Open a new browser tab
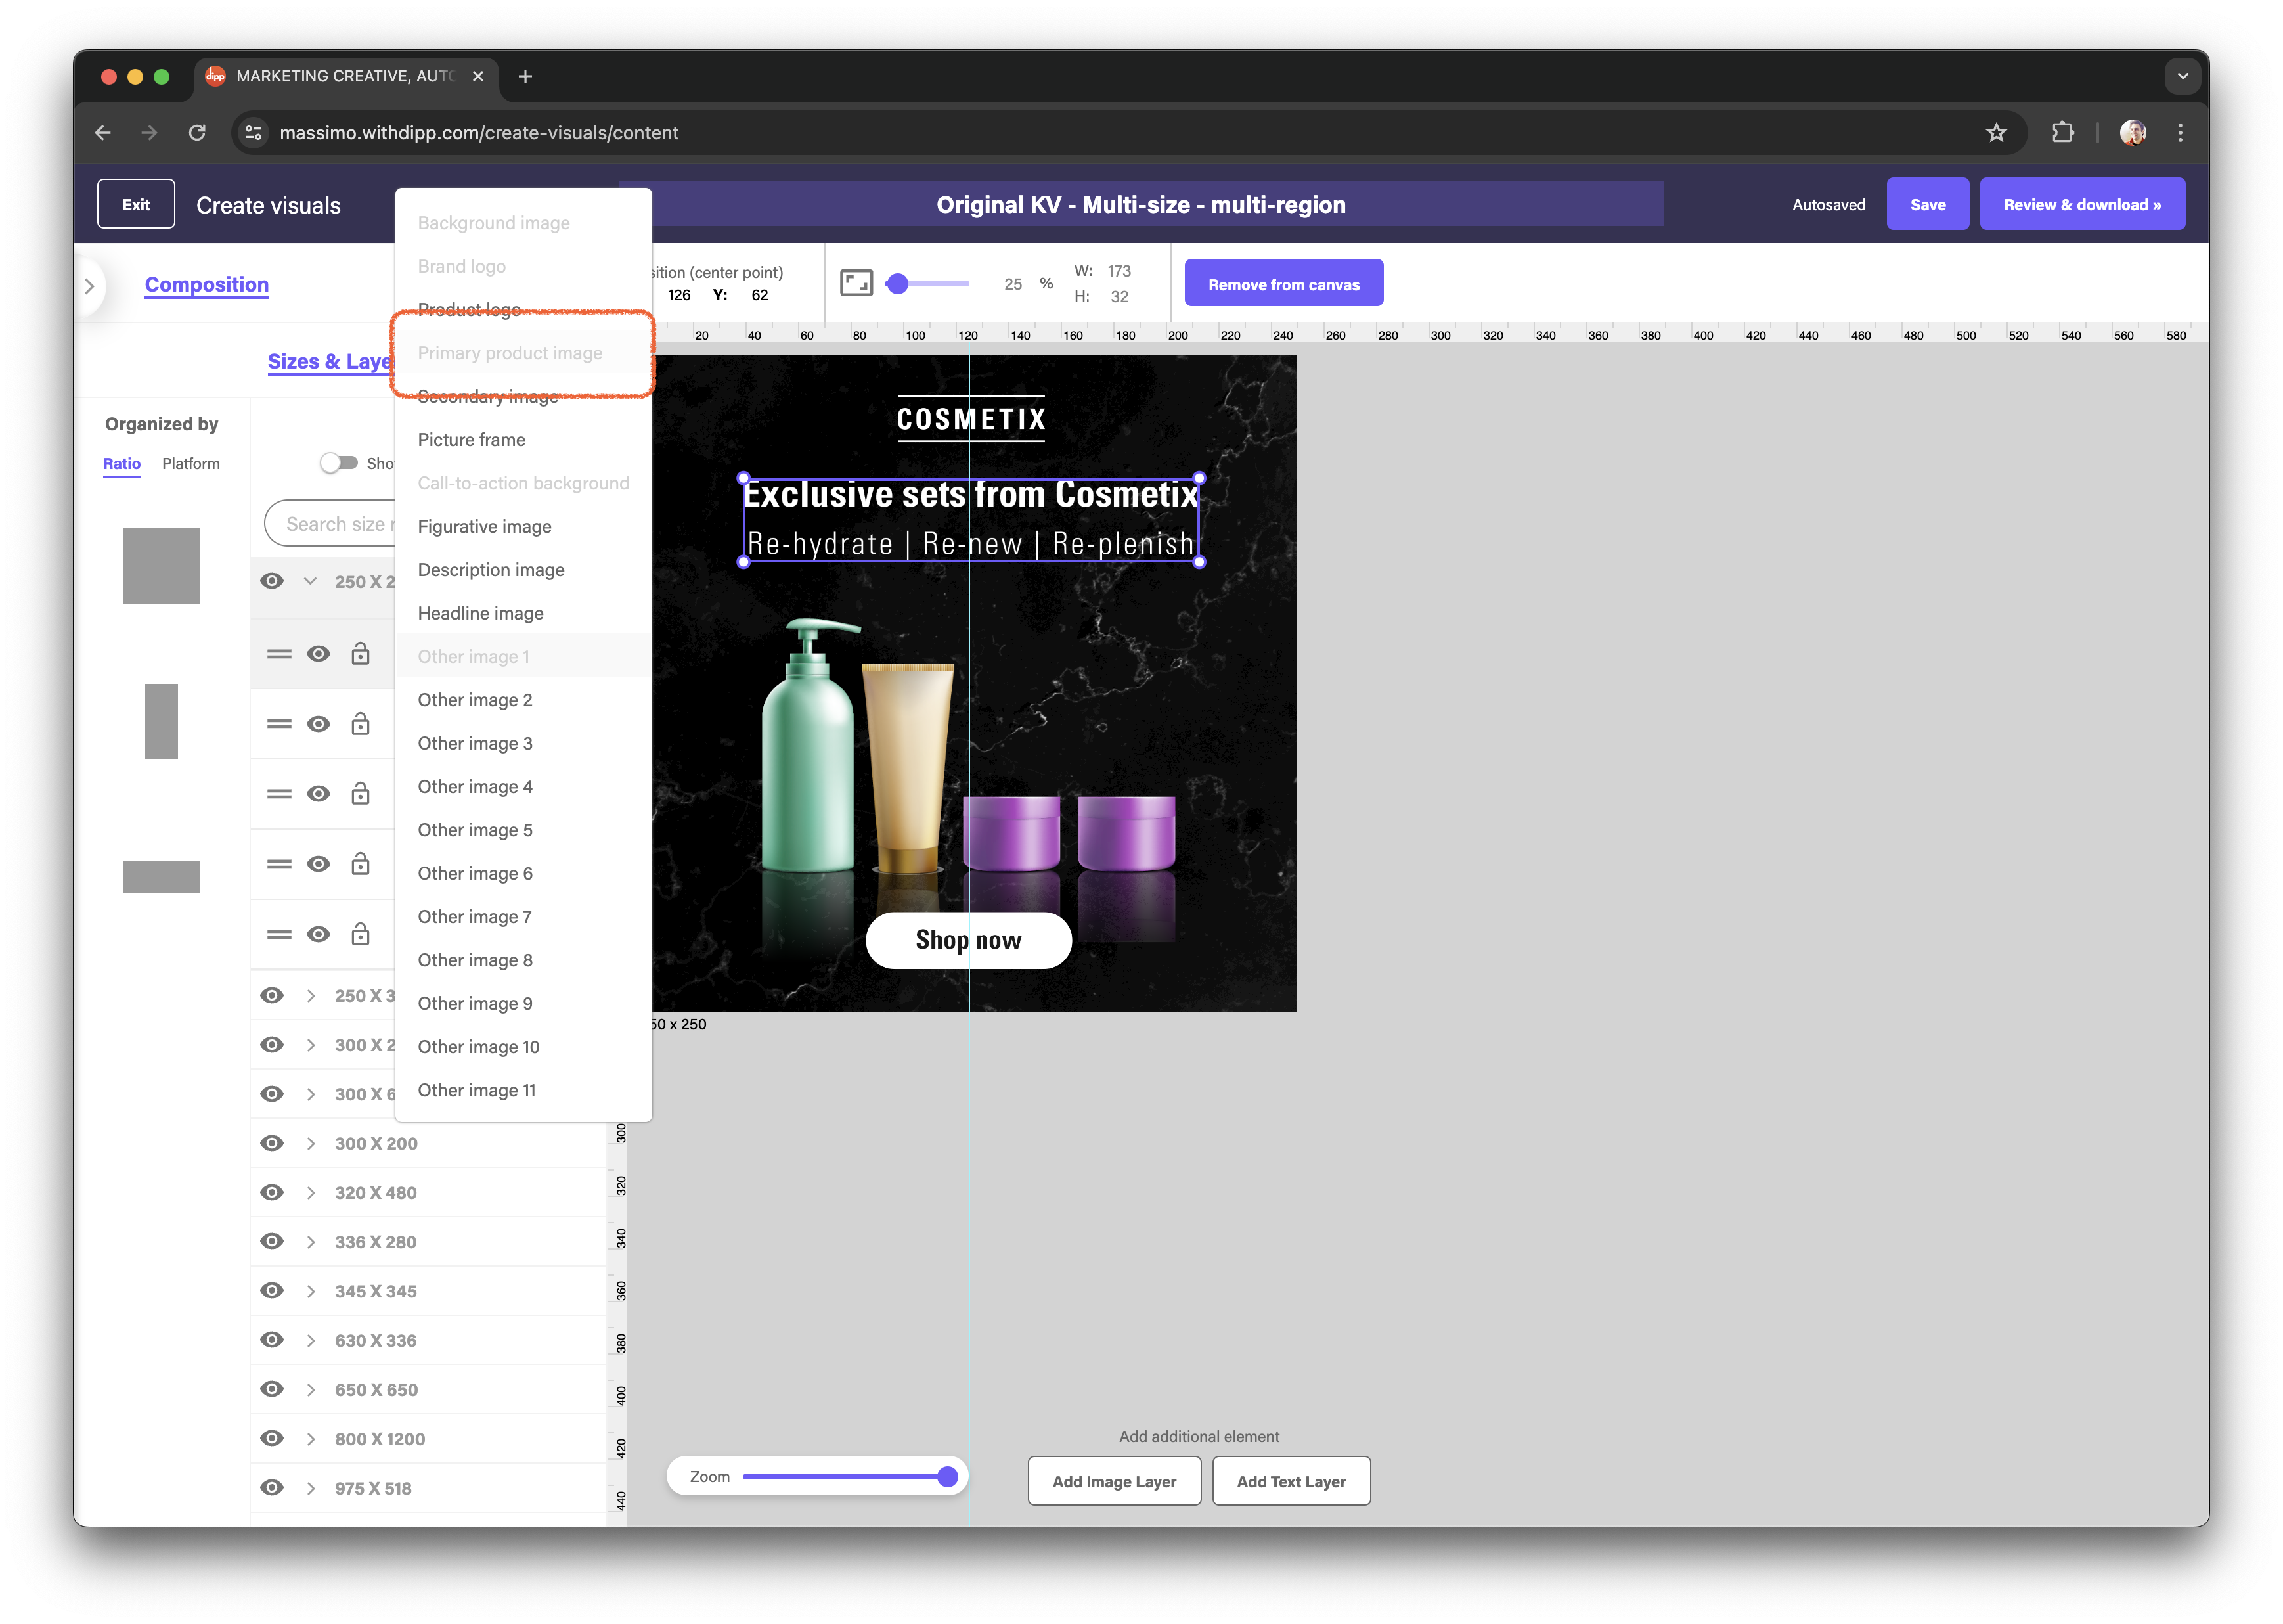 pos(525,77)
